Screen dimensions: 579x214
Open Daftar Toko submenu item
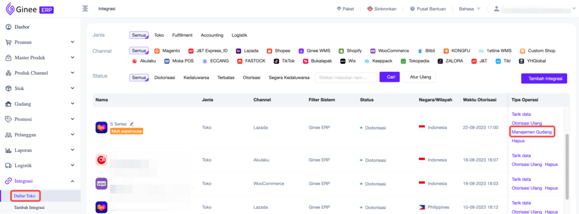click(25, 196)
